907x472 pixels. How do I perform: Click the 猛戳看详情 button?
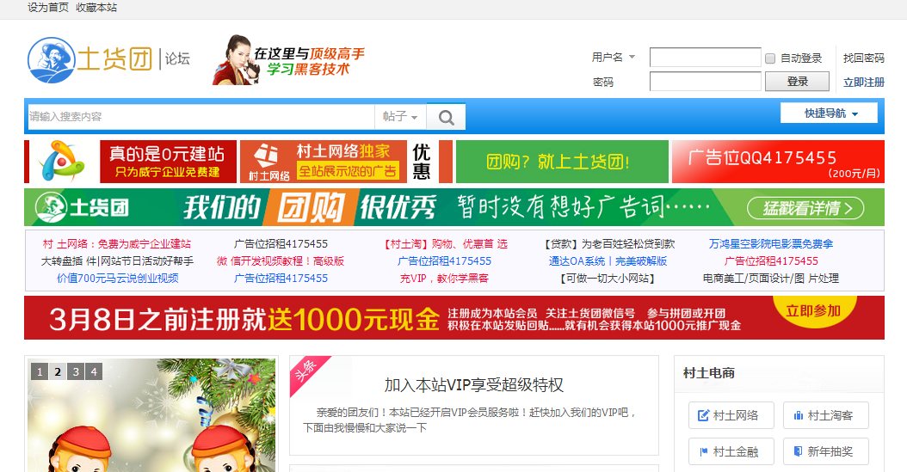tap(805, 208)
